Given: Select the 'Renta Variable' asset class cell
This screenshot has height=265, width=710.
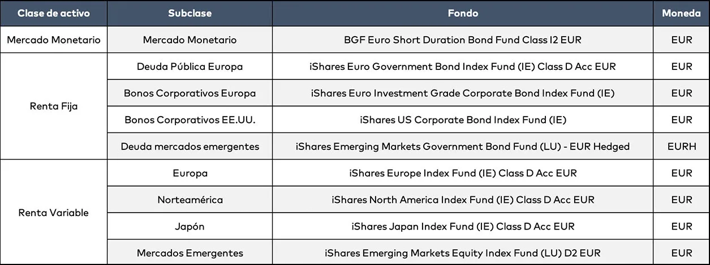Looking at the screenshot, I should coord(53,213).
